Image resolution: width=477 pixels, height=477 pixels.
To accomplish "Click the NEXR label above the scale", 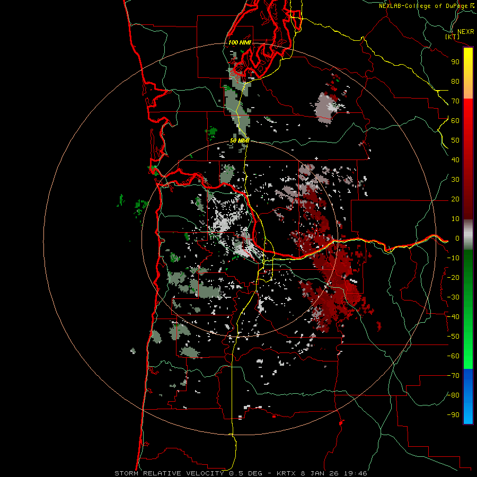I will (465, 32).
